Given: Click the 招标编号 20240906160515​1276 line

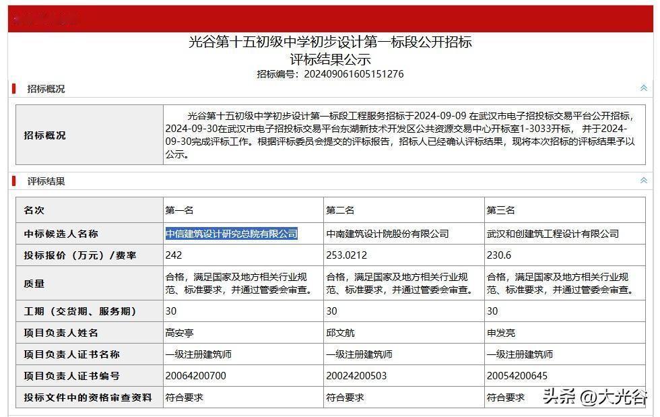Looking at the screenshot, I should [x=331, y=74].
